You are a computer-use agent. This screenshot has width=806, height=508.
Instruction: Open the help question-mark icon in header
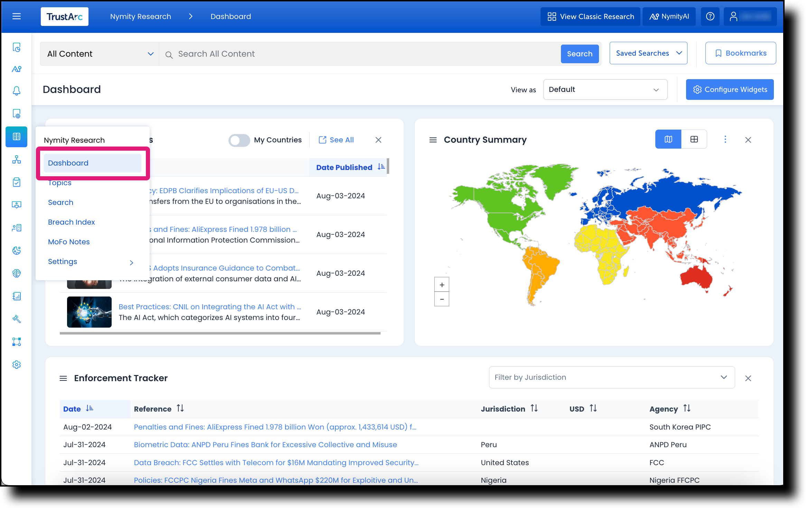tap(710, 16)
